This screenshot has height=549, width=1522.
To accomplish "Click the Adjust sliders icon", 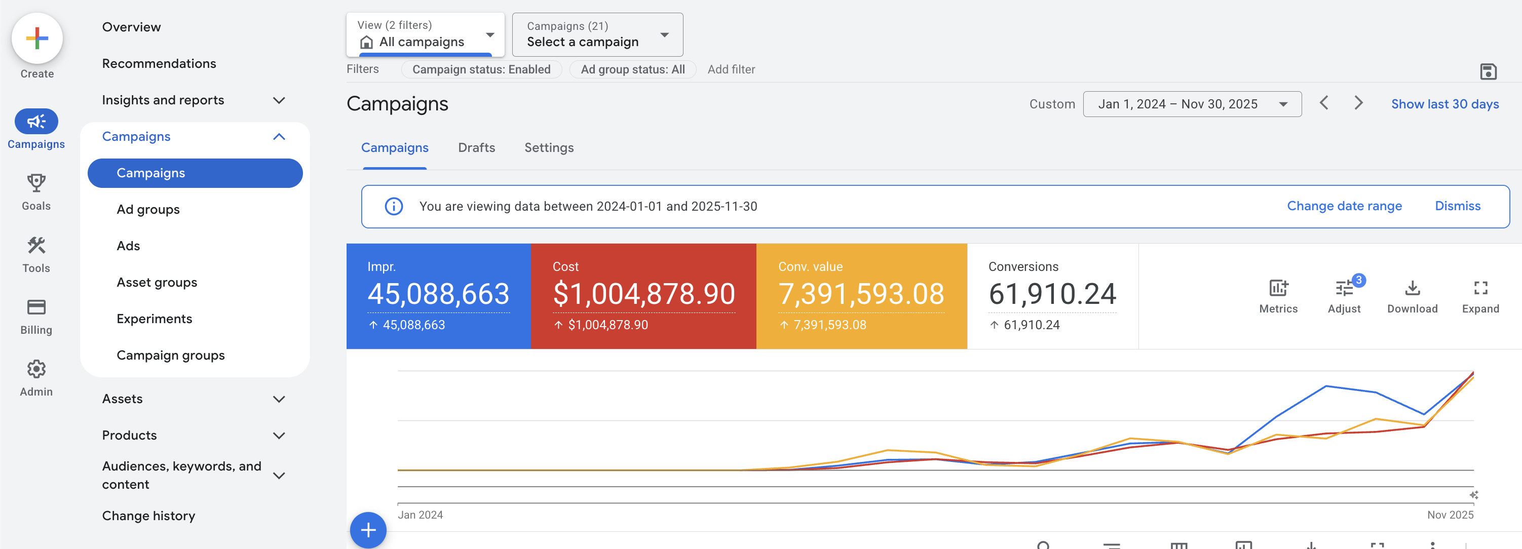I will [1344, 288].
